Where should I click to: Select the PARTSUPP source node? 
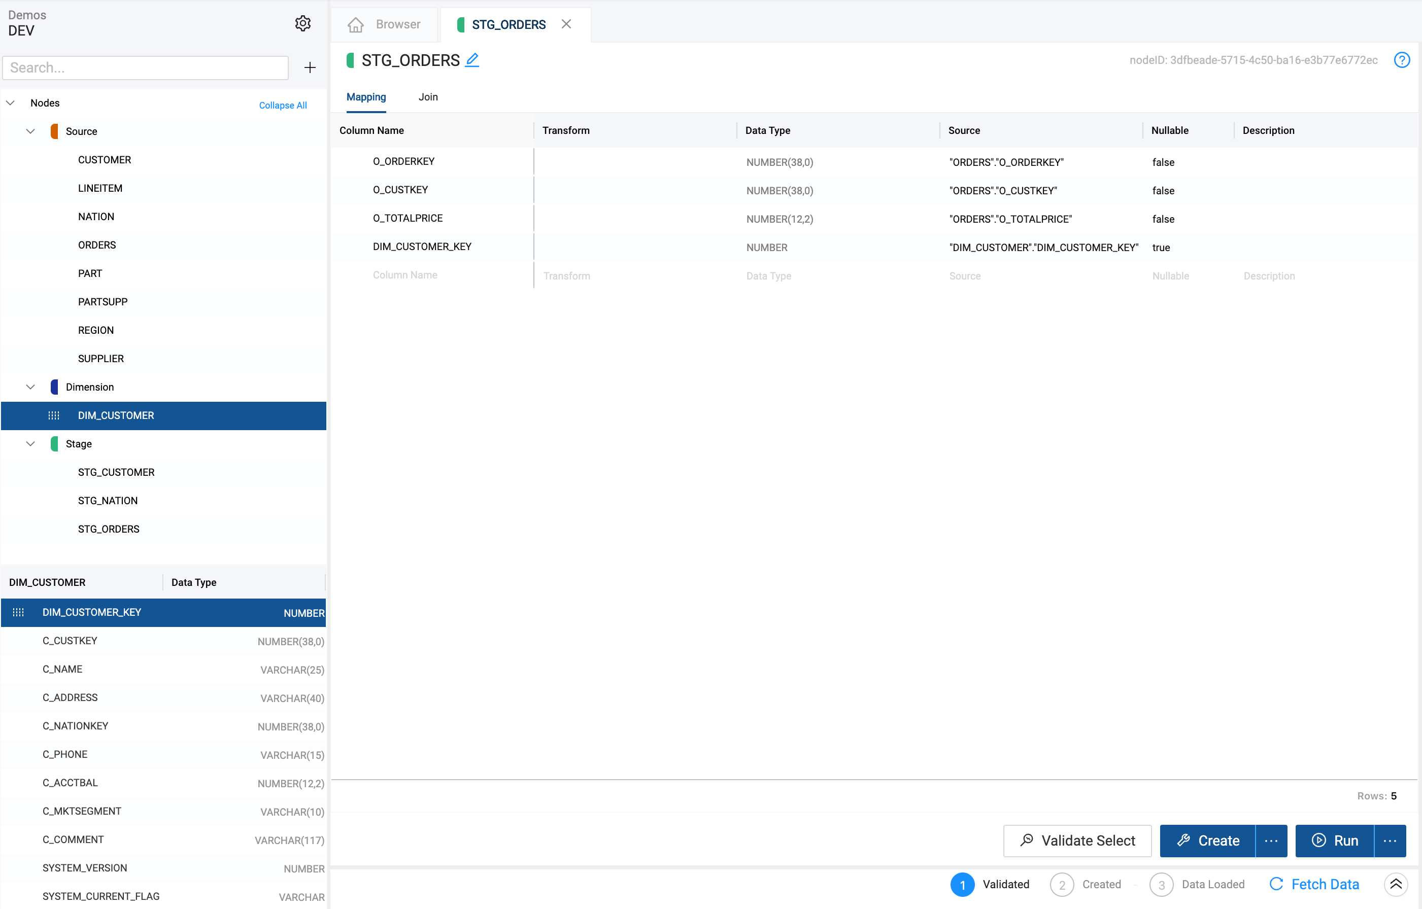point(103,302)
